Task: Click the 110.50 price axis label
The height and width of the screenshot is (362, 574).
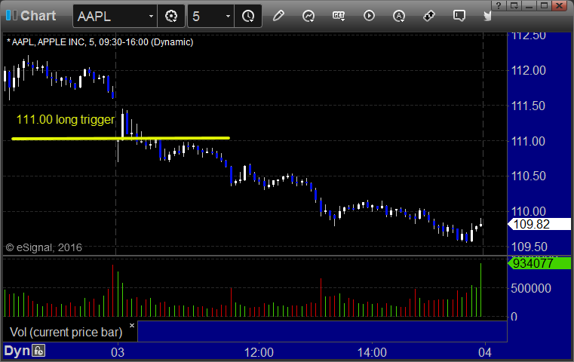Action: click(528, 176)
